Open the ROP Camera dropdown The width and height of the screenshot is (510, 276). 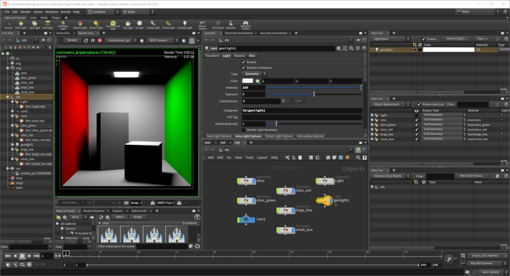163,40
